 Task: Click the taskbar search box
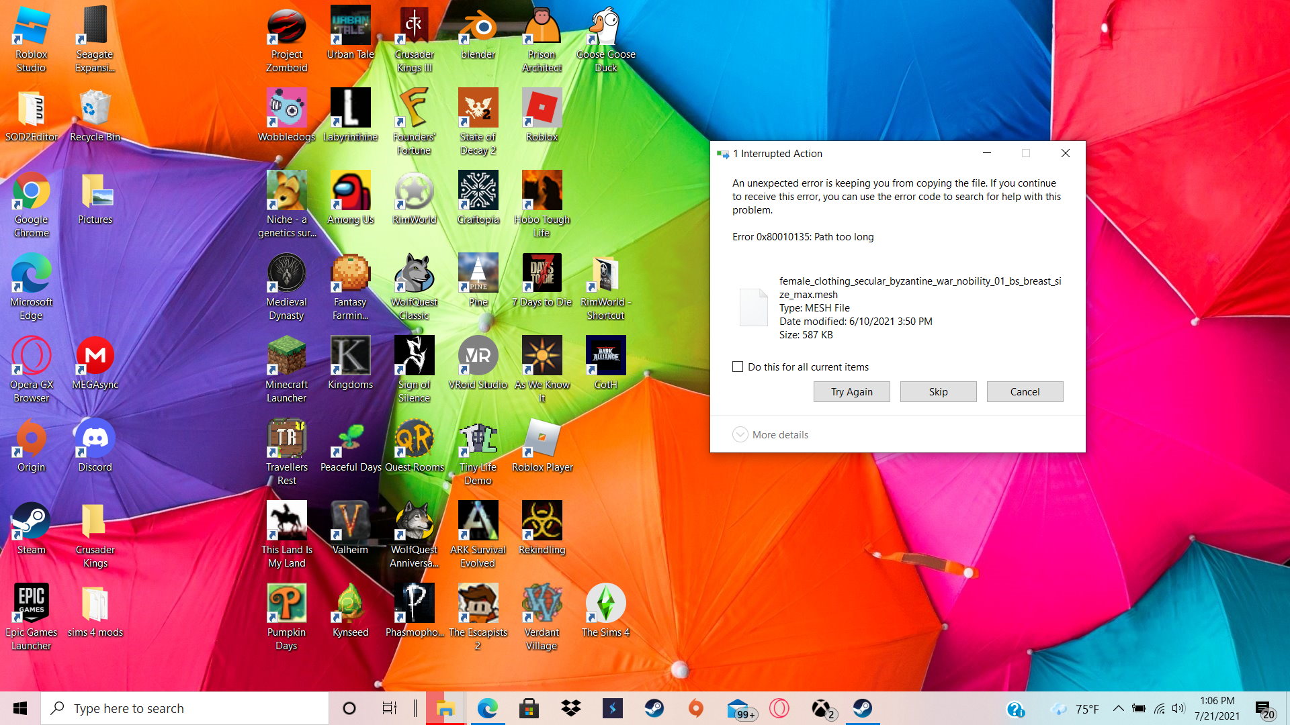point(185,708)
